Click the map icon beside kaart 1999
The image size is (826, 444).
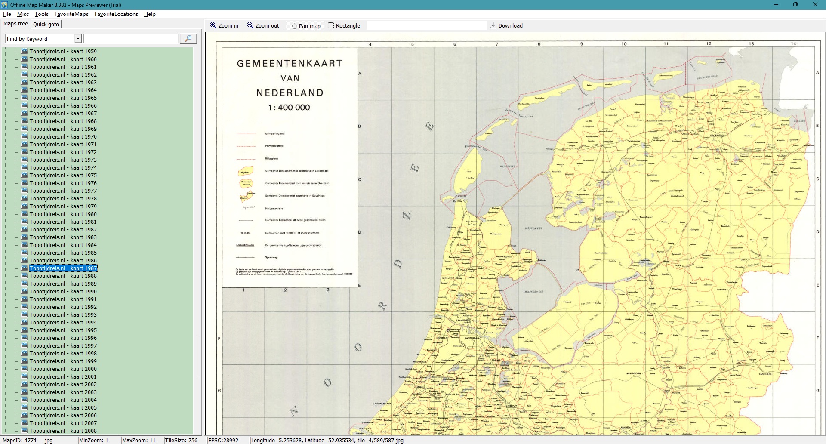tap(25, 361)
